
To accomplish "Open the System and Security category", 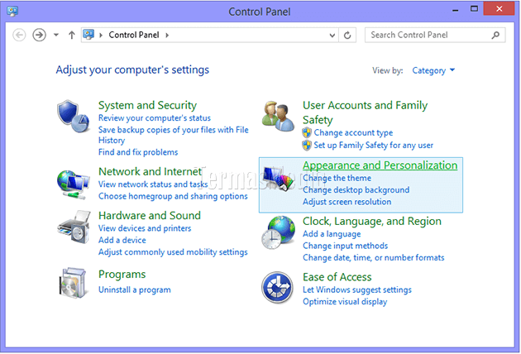I will click(147, 105).
